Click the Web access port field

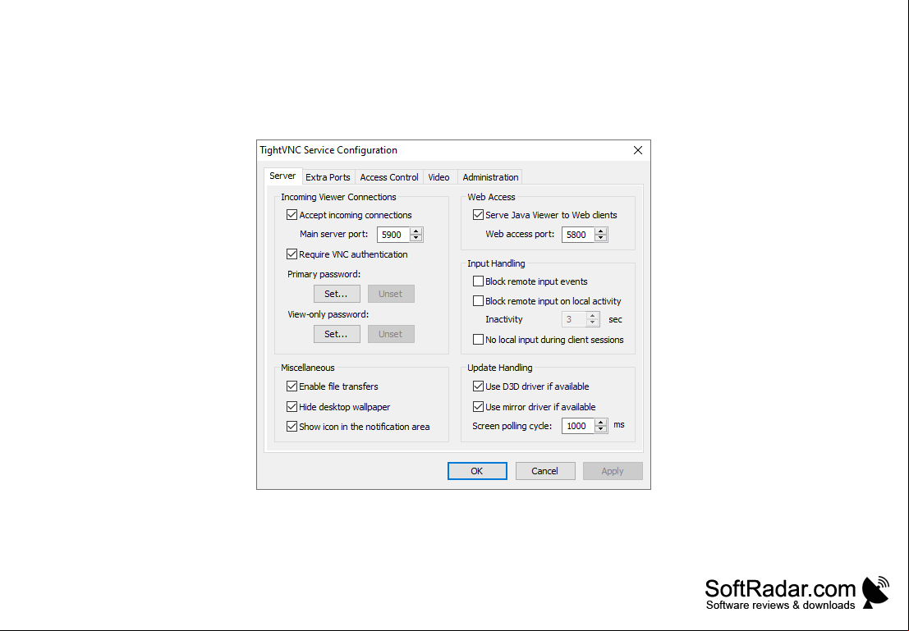click(x=579, y=235)
